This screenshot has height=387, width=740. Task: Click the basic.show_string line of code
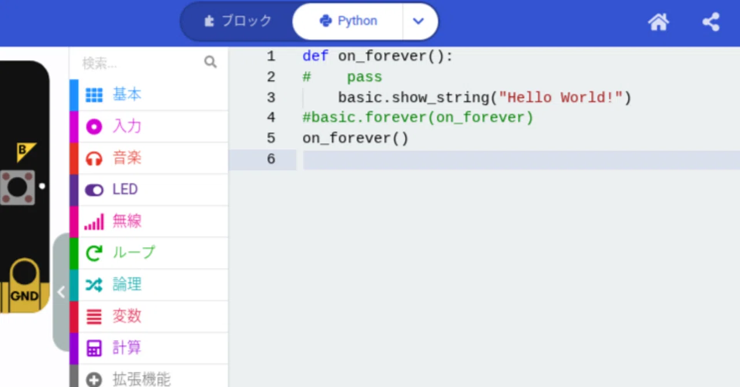coord(484,97)
